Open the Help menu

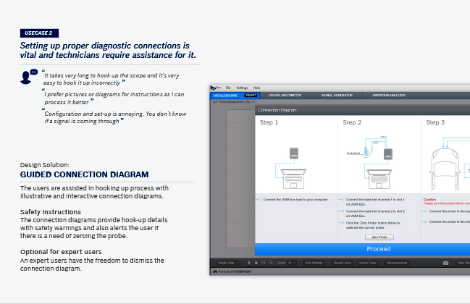click(x=256, y=88)
